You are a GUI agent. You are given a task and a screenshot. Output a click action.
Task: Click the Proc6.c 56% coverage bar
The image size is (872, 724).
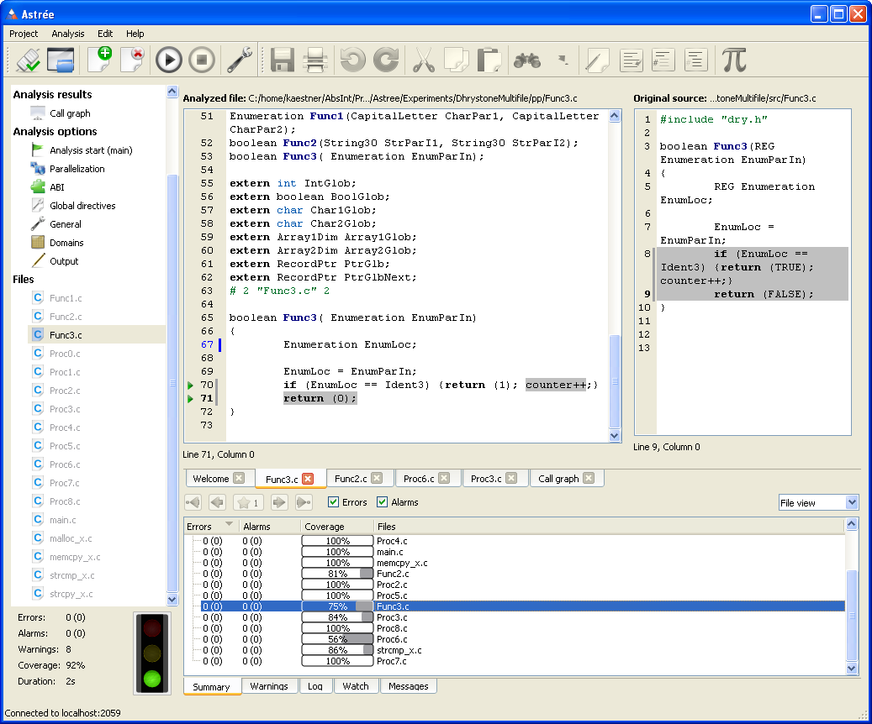(x=337, y=639)
